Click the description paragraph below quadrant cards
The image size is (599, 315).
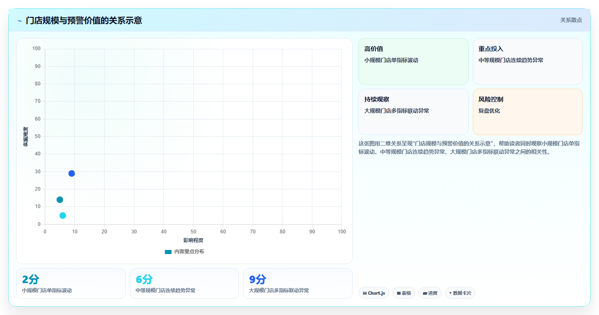[x=470, y=148]
